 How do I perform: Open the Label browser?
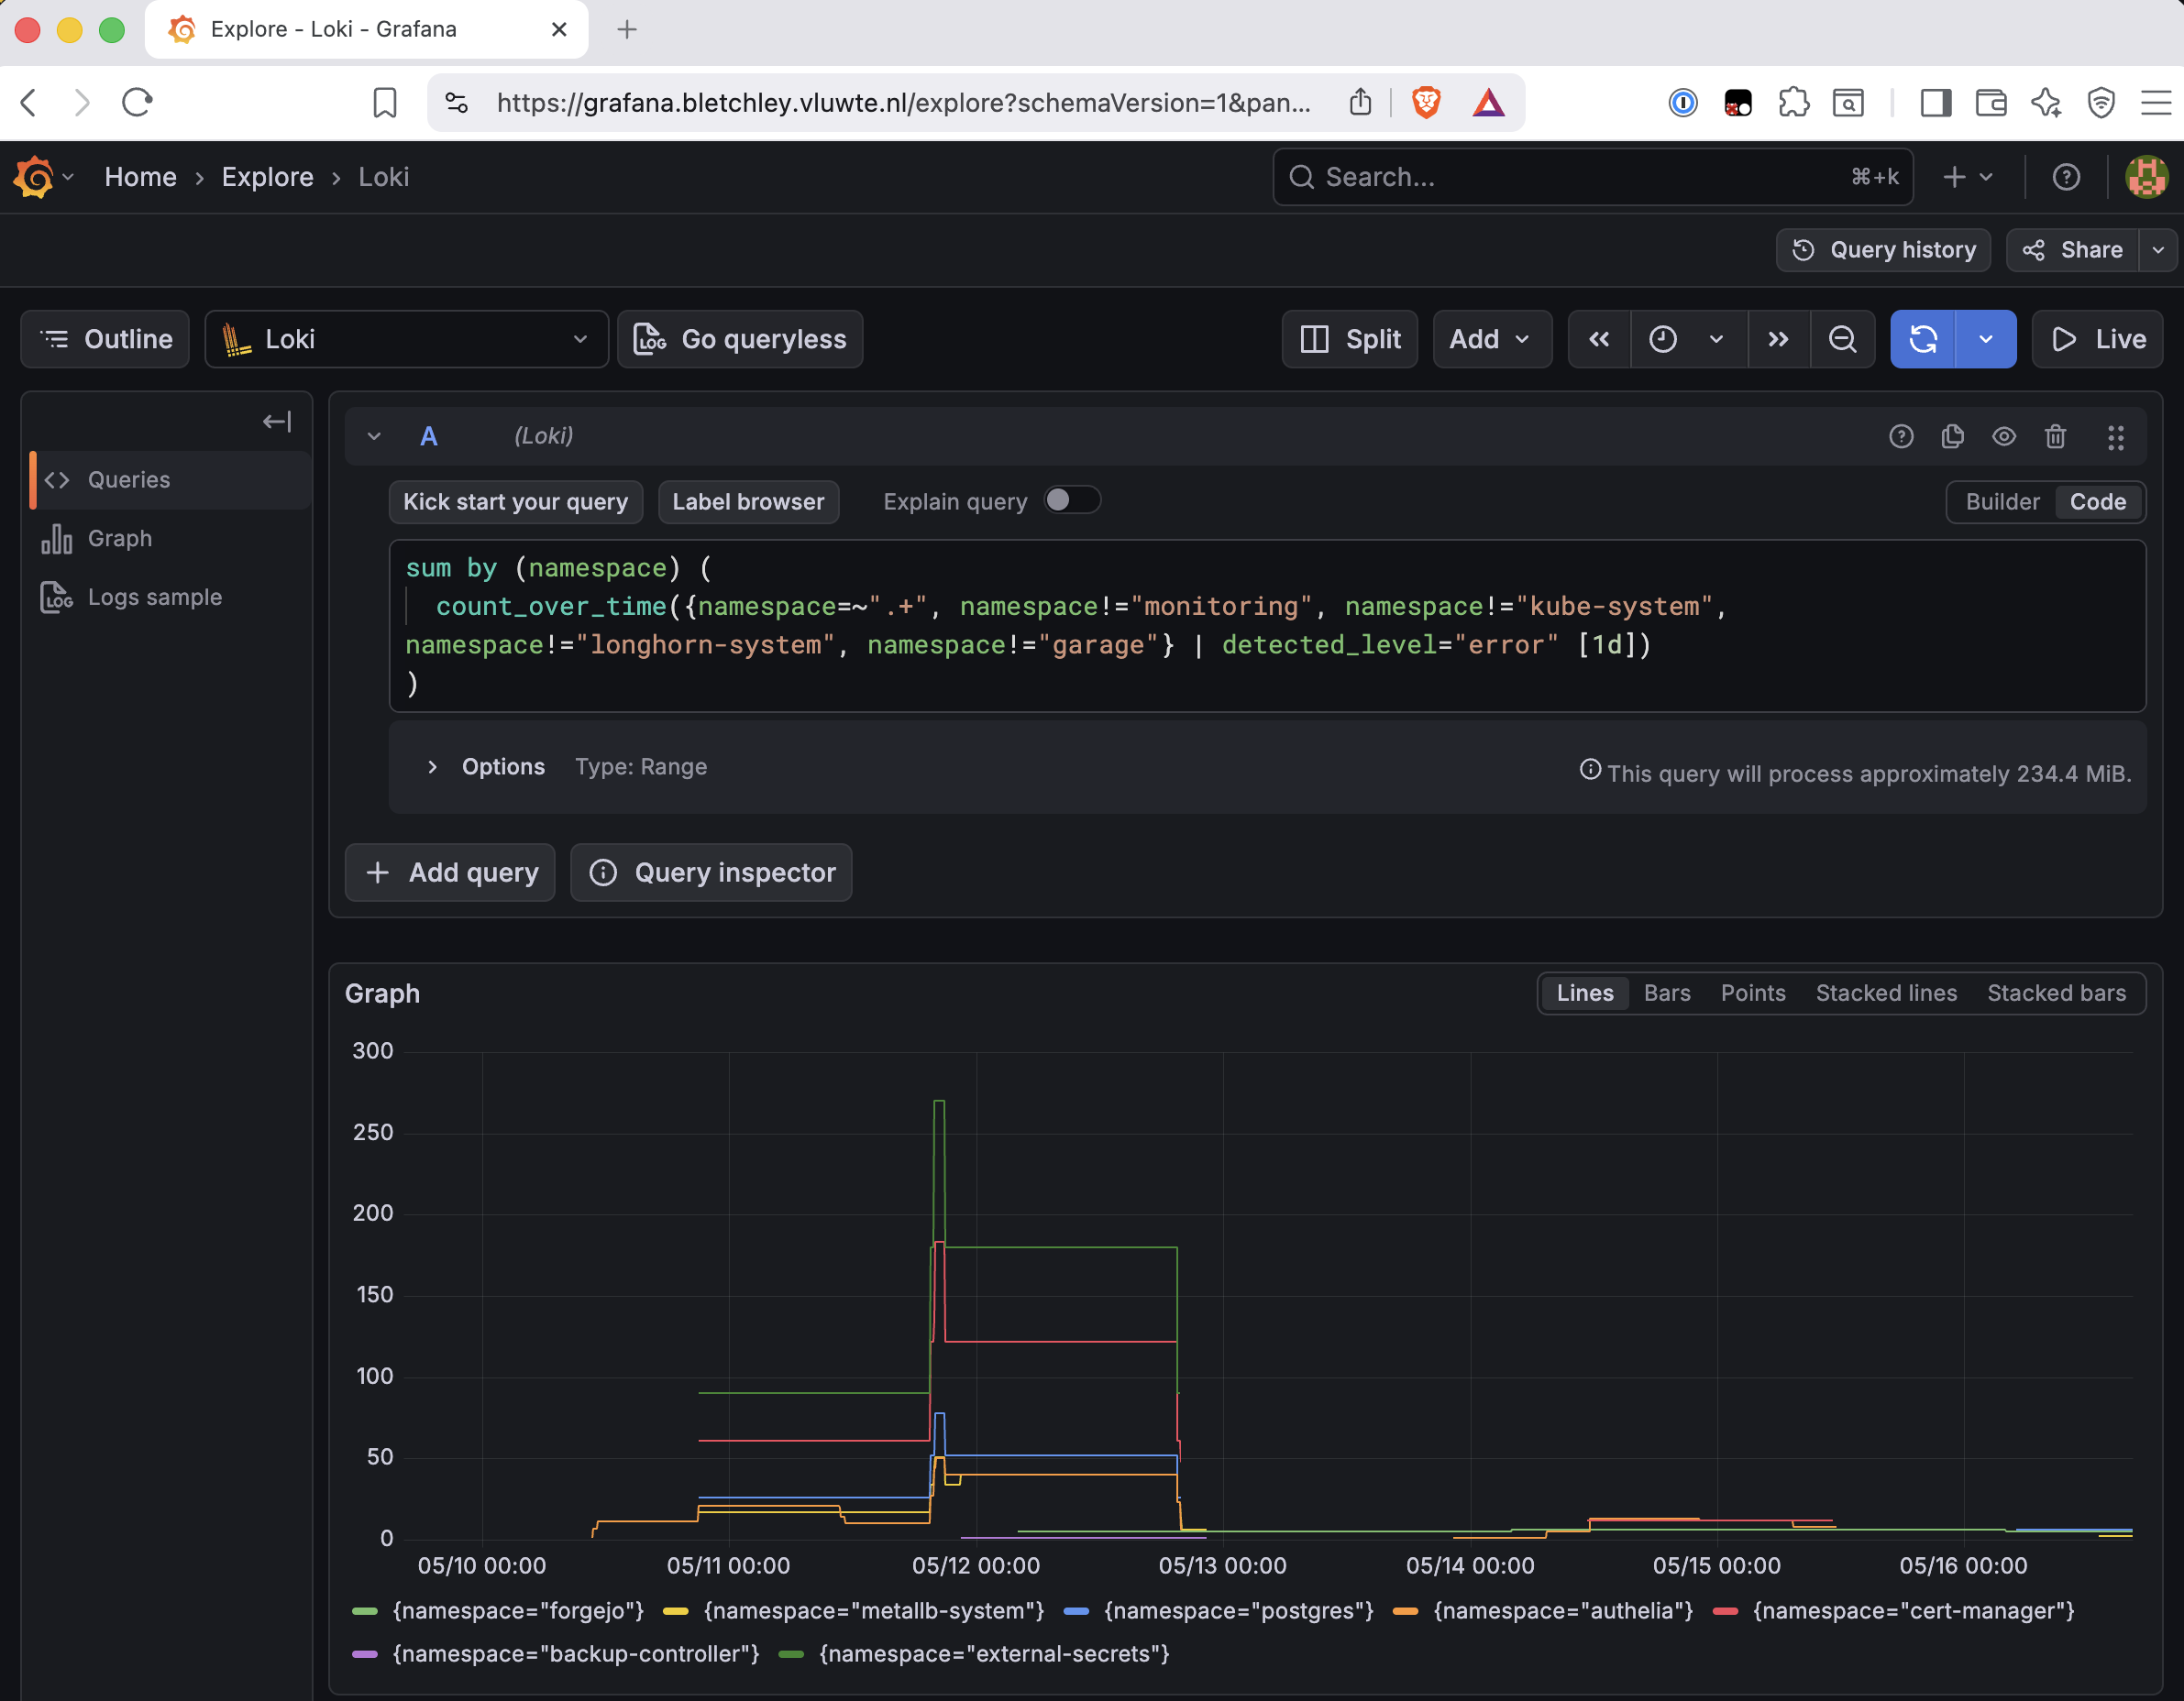tap(748, 501)
